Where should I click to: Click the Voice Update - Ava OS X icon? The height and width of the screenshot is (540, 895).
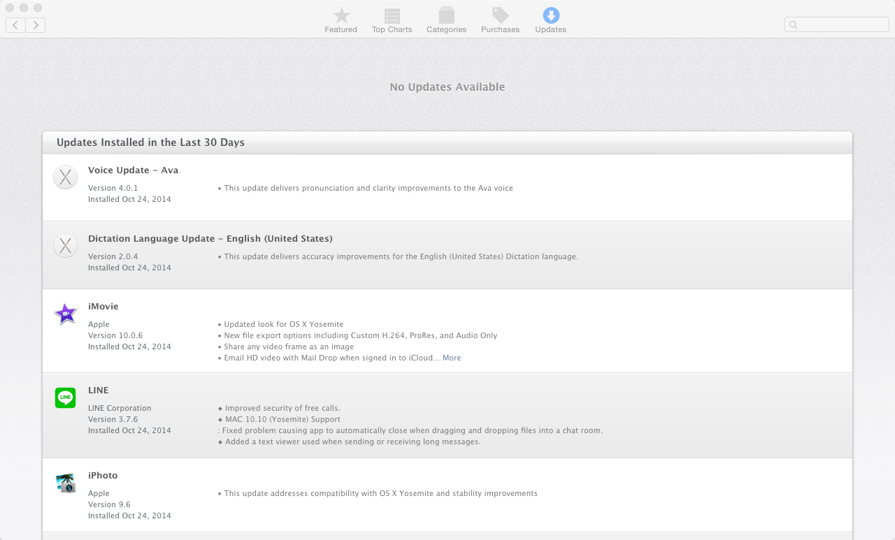65,177
